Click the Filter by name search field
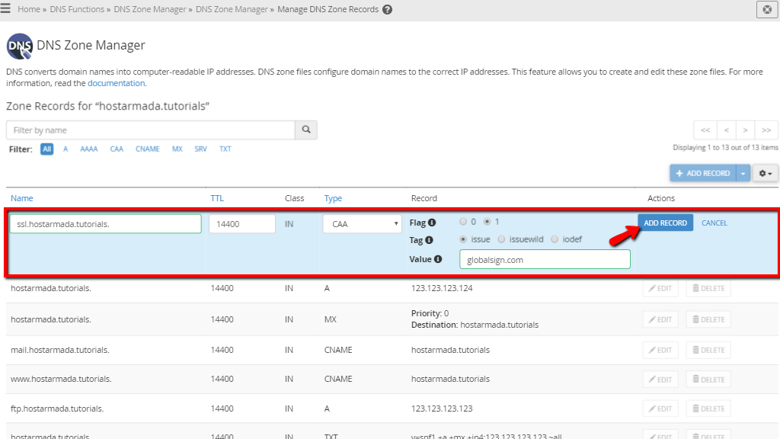 [151, 130]
